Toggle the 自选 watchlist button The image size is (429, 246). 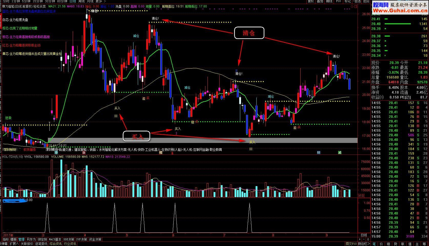pos(357,1)
